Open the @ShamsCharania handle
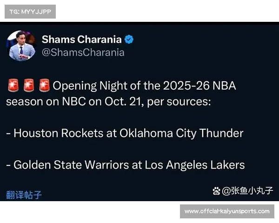This screenshot has height=223, width=279. pos(83,52)
